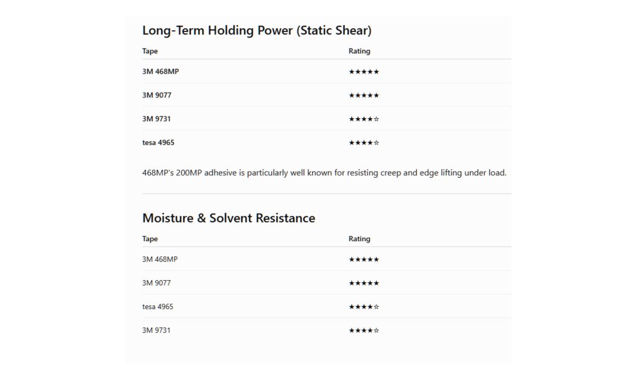The width and height of the screenshot is (644, 377).
Task: Click tesa 4965 in the holding power table
Action: click(158, 143)
